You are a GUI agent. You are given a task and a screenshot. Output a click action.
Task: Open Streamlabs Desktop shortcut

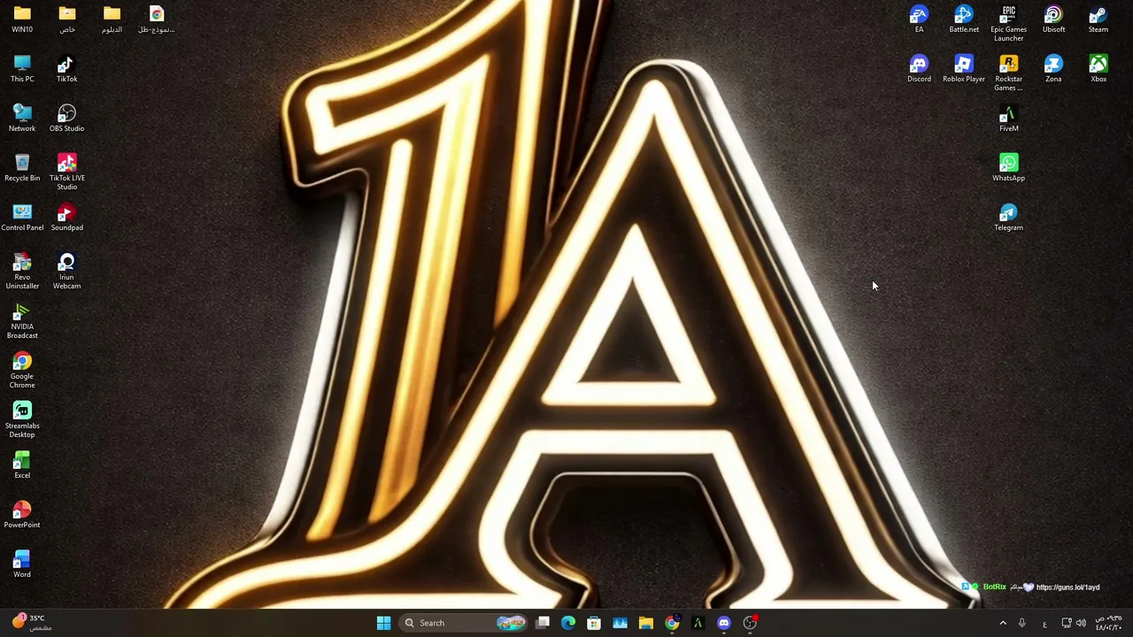(22, 420)
